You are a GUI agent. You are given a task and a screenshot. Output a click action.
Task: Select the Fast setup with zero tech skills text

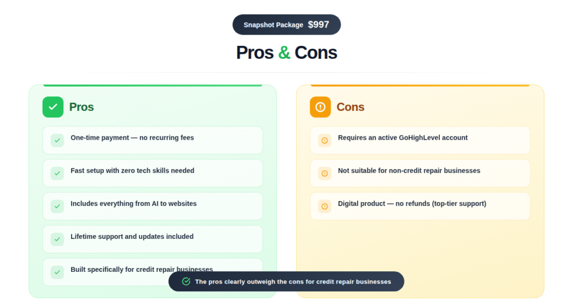[x=132, y=171]
